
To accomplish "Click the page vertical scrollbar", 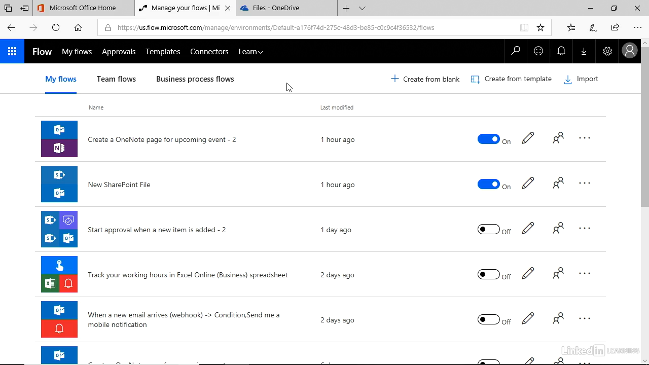I will point(644,127).
